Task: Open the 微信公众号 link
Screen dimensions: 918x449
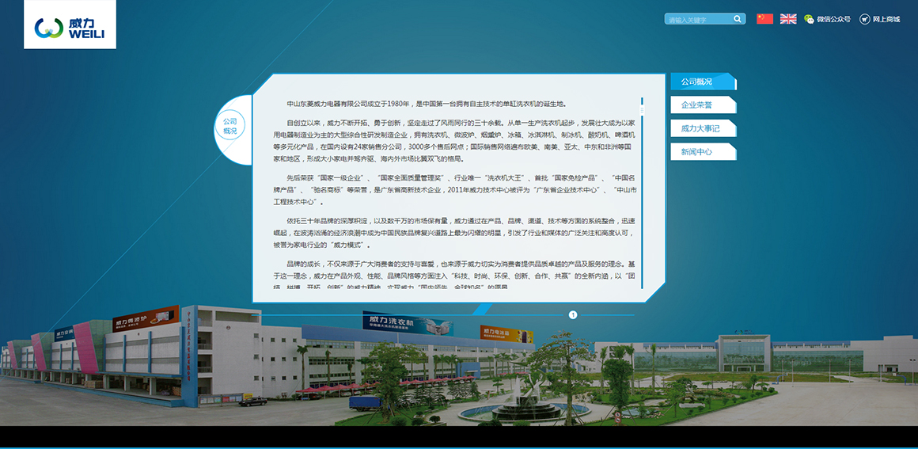Action: click(833, 19)
